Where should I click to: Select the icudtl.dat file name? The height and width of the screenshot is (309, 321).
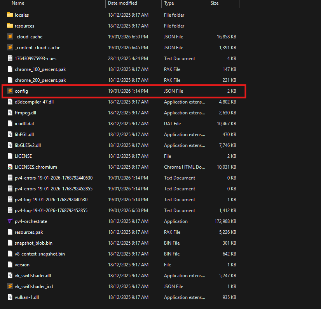(x=24, y=124)
